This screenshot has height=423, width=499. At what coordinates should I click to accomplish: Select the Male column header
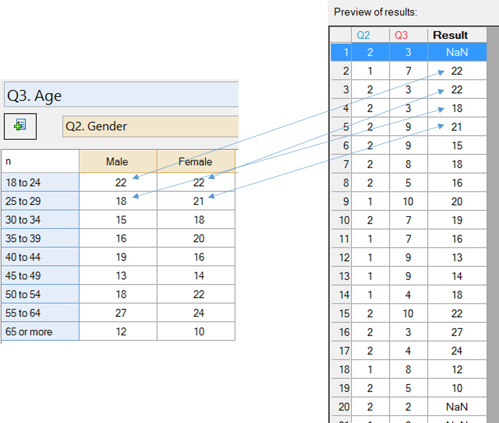point(118,161)
